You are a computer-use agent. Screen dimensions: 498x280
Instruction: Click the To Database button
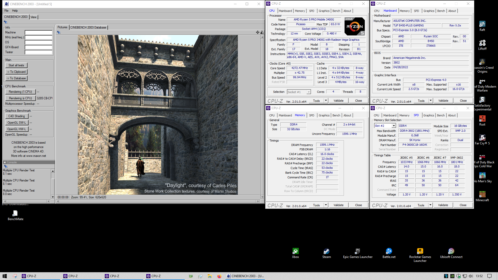click(x=16, y=78)
